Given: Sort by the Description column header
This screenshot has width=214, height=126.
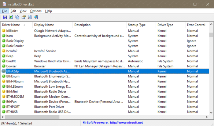Looking at the screenshot, I should pos(99,25).
